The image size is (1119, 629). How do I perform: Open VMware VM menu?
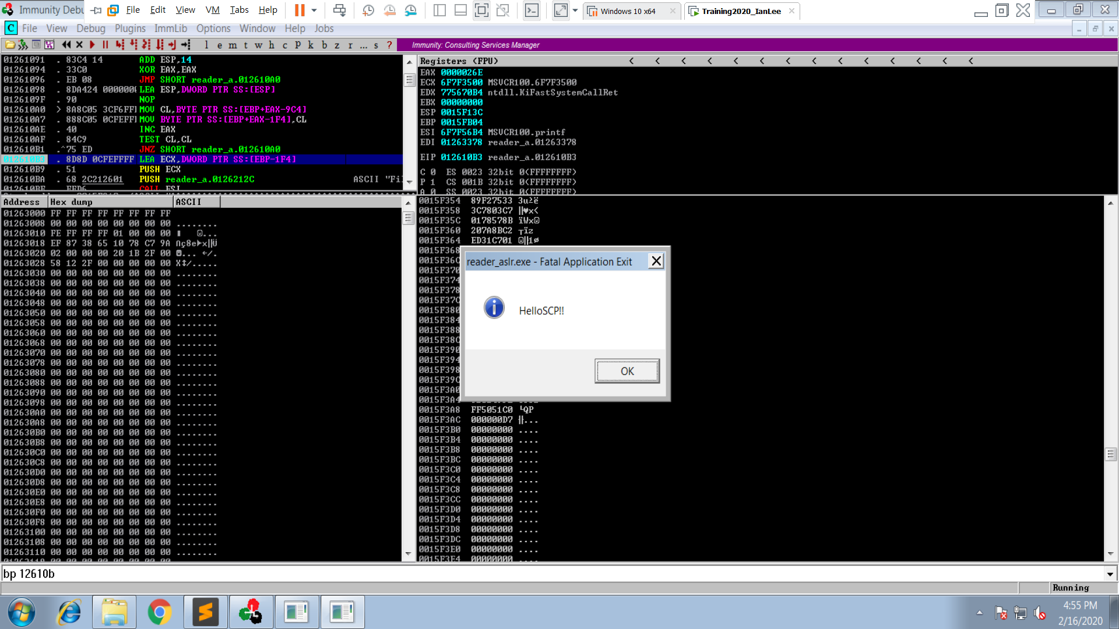(x=213, y=10)
